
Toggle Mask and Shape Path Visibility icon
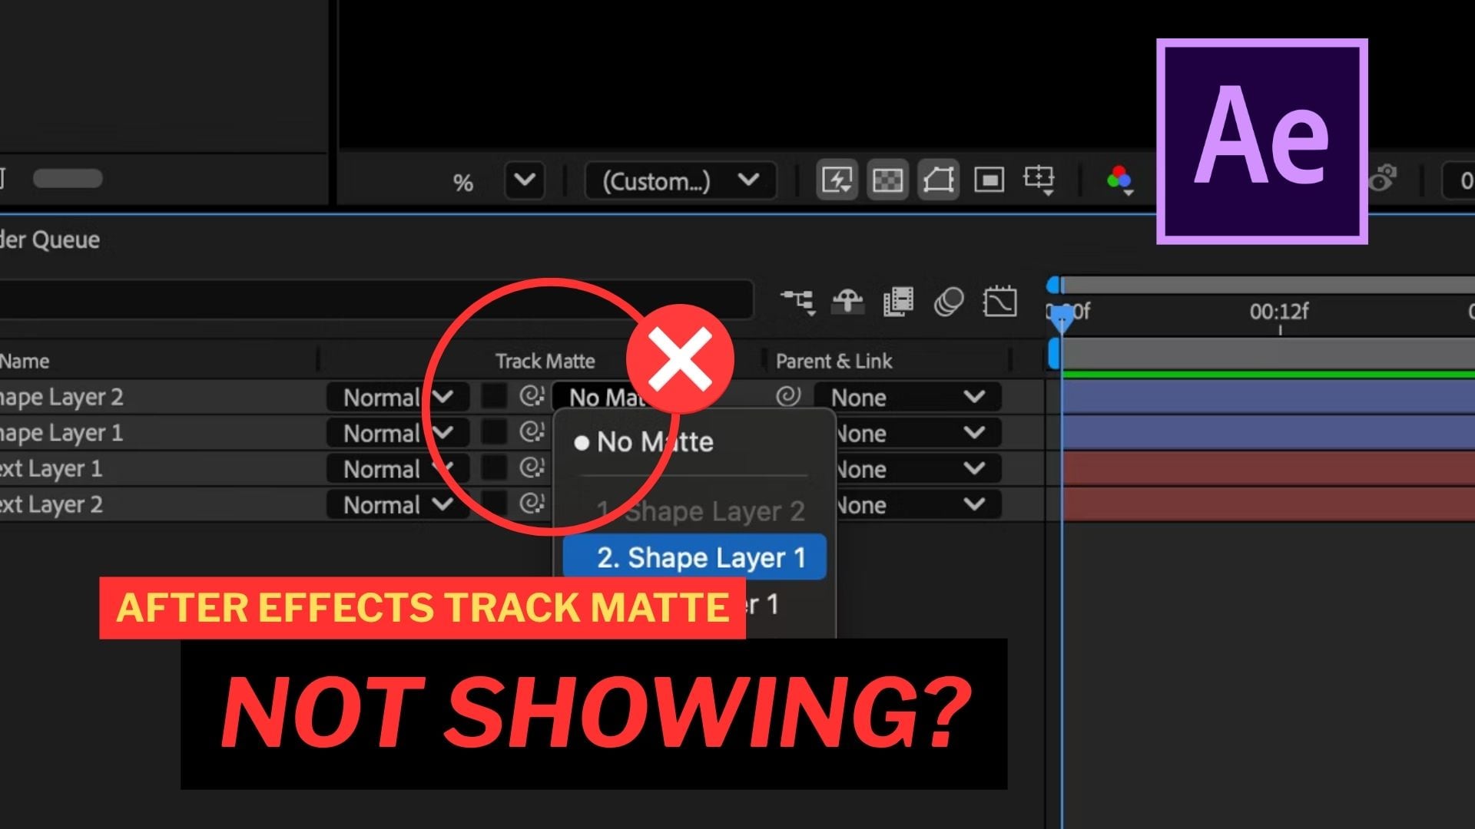[938, 180]
